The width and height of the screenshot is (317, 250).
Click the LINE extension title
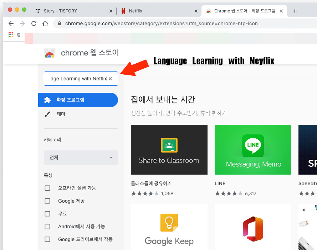(220, 183)
